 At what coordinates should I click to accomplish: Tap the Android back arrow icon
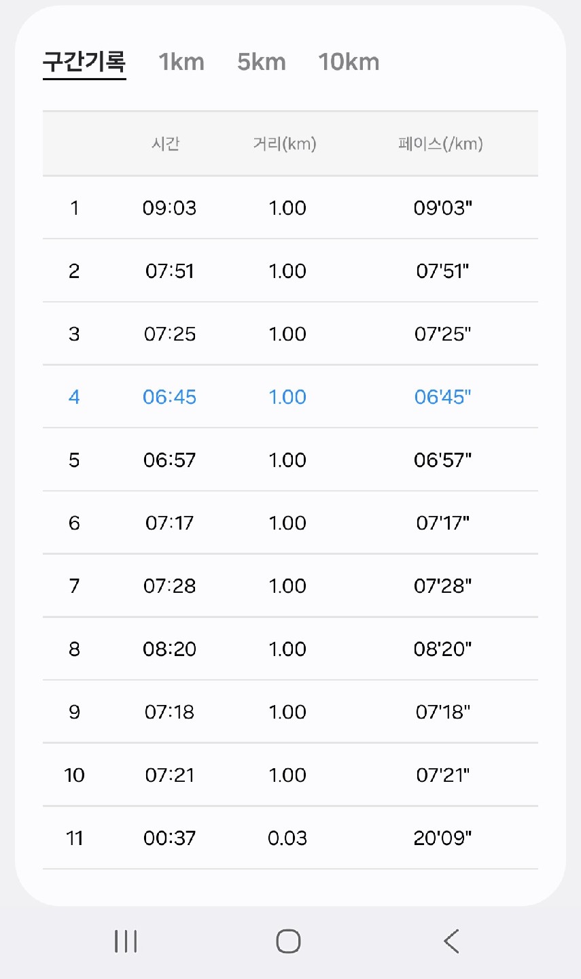coord(451,942)
